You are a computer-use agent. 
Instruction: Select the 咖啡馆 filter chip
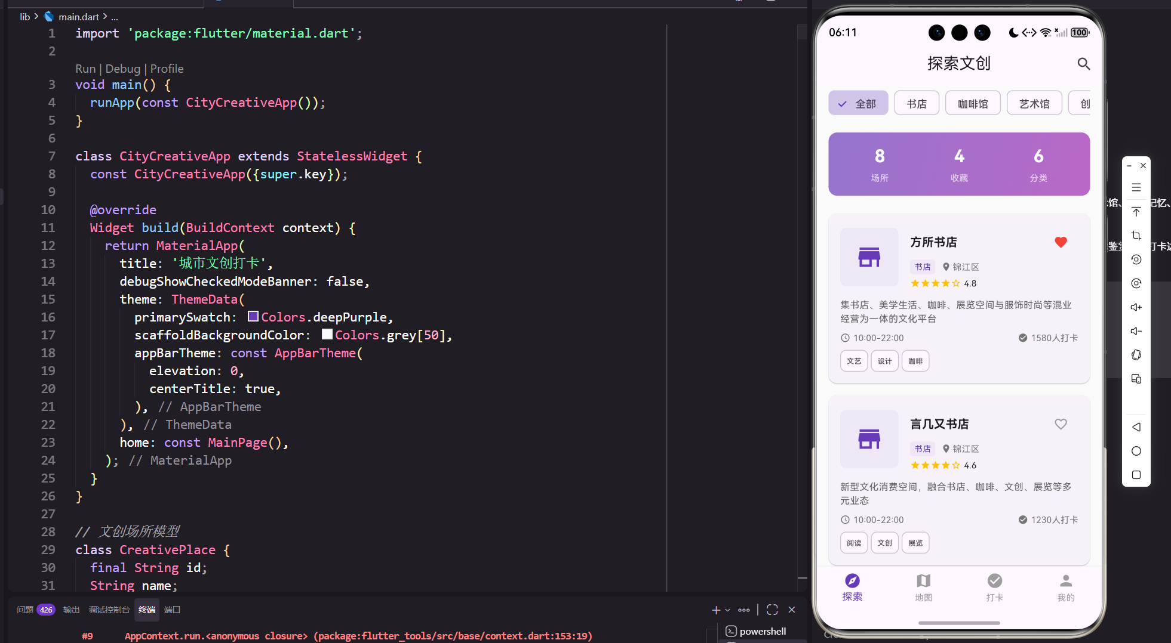(x=973, y=103)
